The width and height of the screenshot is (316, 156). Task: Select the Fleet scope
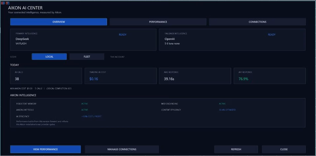87,57
